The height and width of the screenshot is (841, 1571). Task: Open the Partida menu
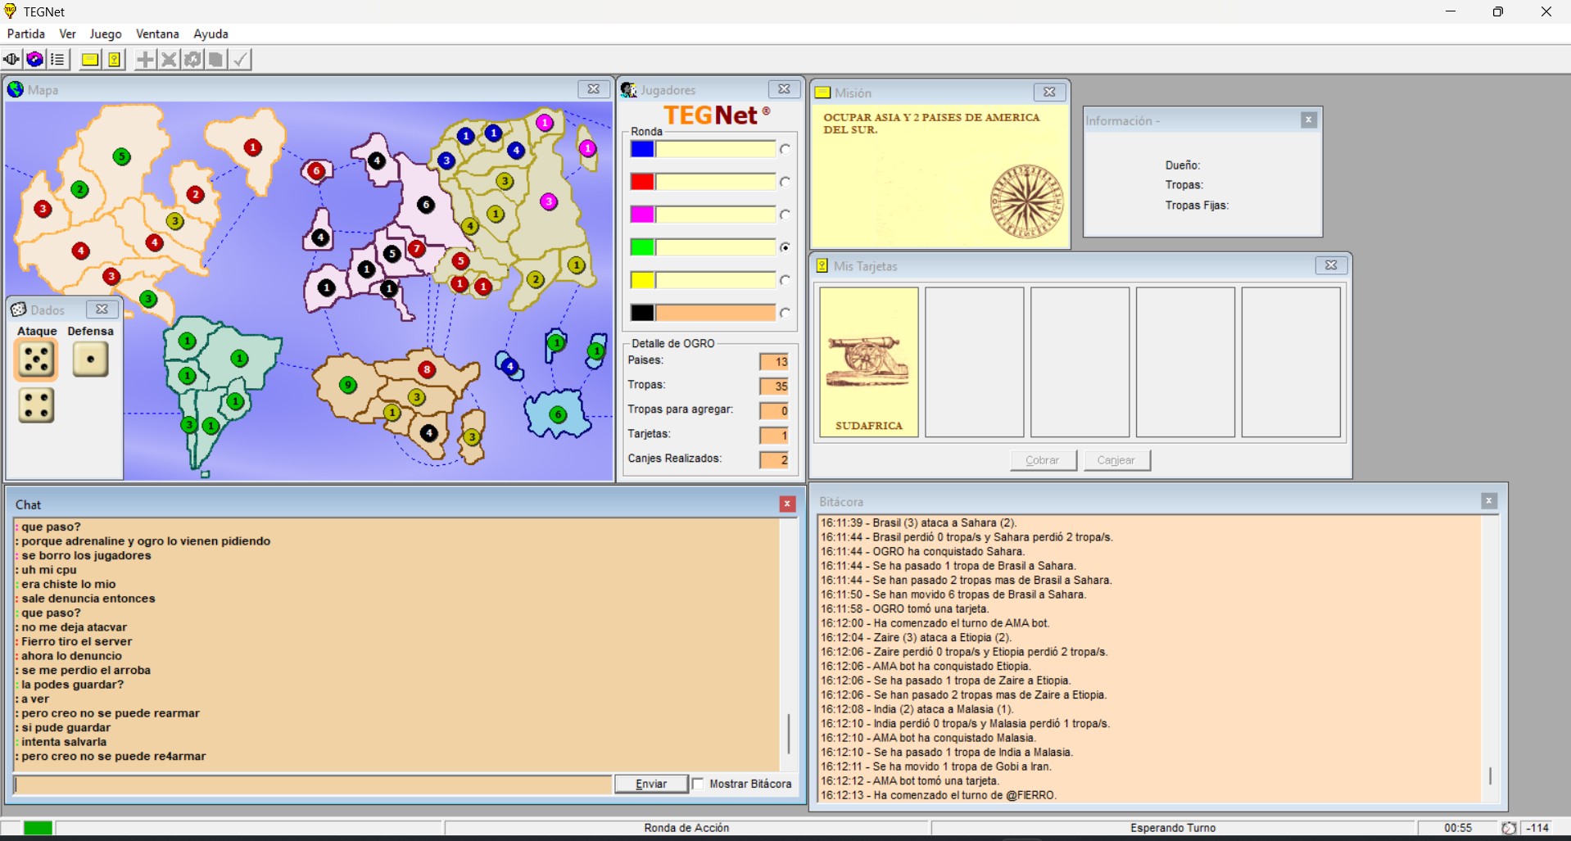(x=26, y=34)
